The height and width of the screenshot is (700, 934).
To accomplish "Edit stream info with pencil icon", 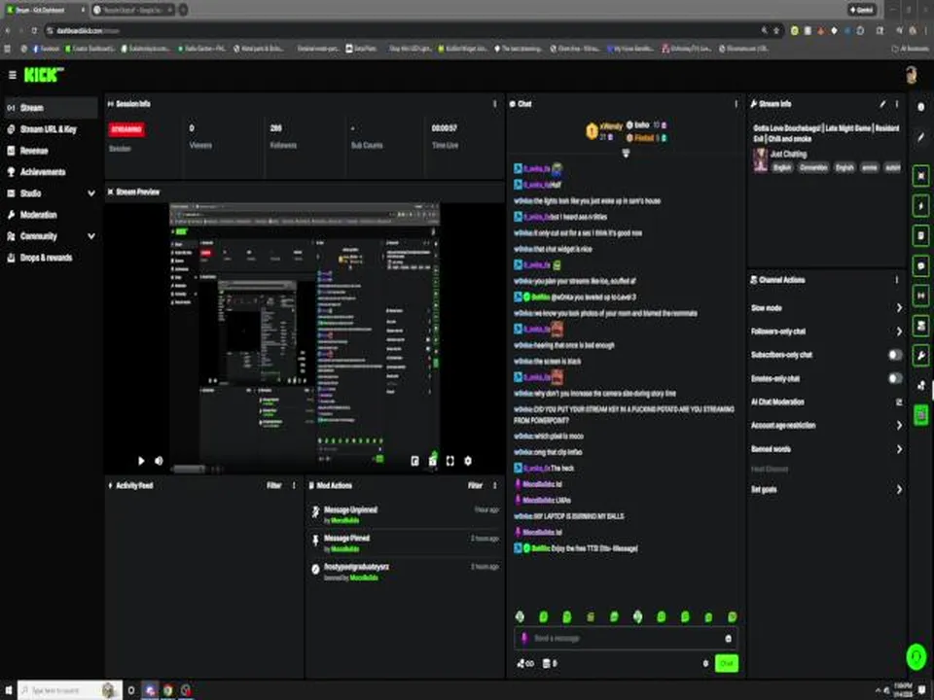I will click(882, 104).
